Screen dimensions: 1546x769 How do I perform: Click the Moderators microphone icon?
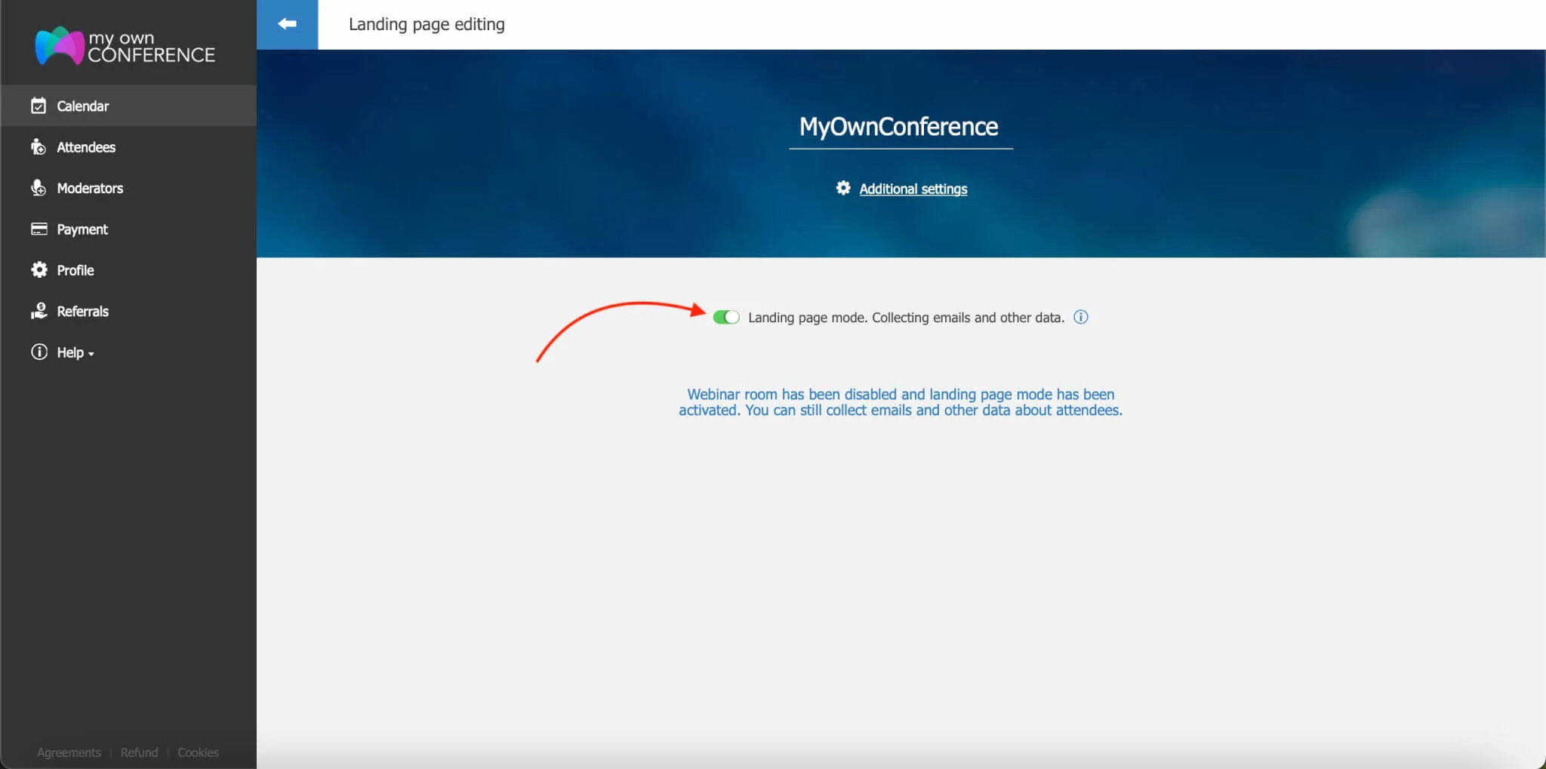[x=39, y=188]
